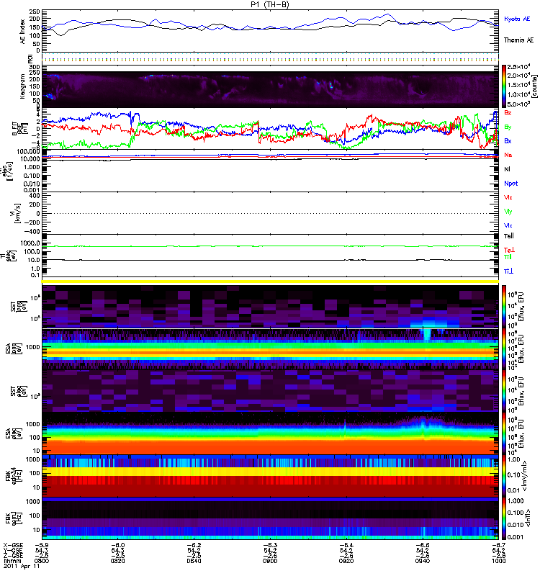Image resolution: width=540 pixels, height=576 pixels.
Task: Click the [counts] color bar unit label
Action: point(534,86)
